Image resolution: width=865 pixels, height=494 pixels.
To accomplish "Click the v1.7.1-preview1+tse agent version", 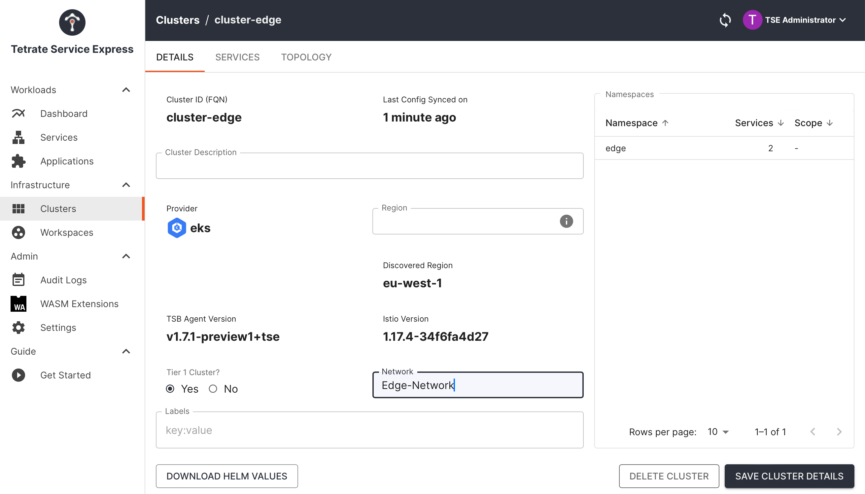I will point(223,336).
